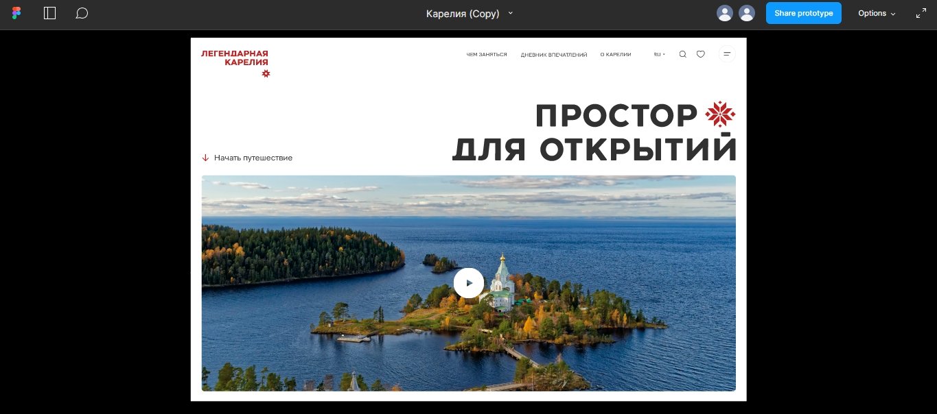Viewport: 937px width, 414px height.
Task: Click the Share prototype button
Action: pos(804,13)
